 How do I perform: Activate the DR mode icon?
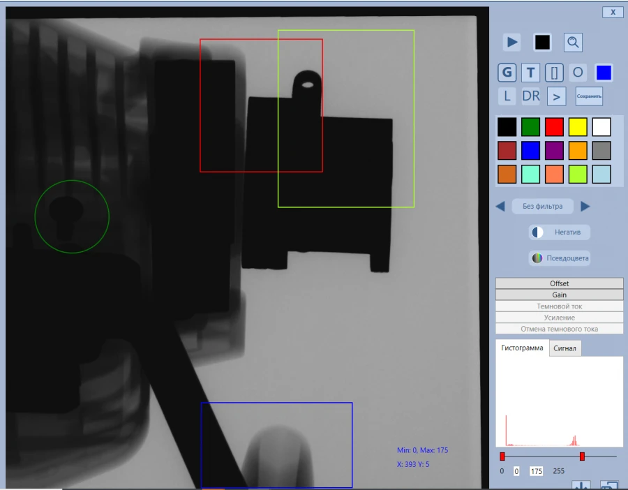tap(530, 96)
